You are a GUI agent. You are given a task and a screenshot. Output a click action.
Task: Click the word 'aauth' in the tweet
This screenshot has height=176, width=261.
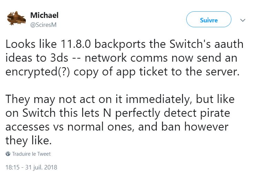pos(229,44)
